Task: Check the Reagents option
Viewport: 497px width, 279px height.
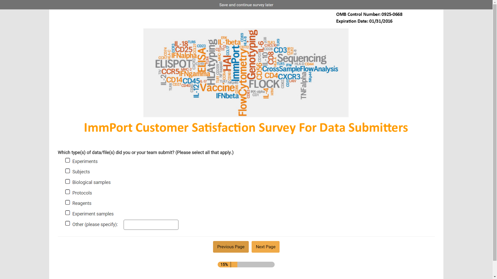Action: (68, 203)
